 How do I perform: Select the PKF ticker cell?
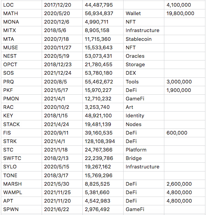tap(21, 90)
